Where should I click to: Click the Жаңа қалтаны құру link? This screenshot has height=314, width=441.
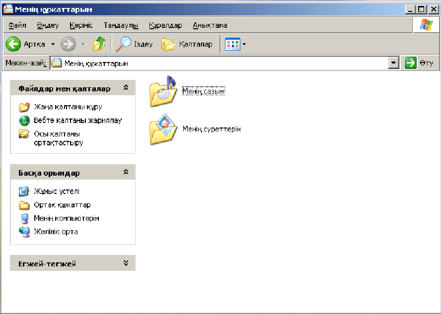click(68, 107)
